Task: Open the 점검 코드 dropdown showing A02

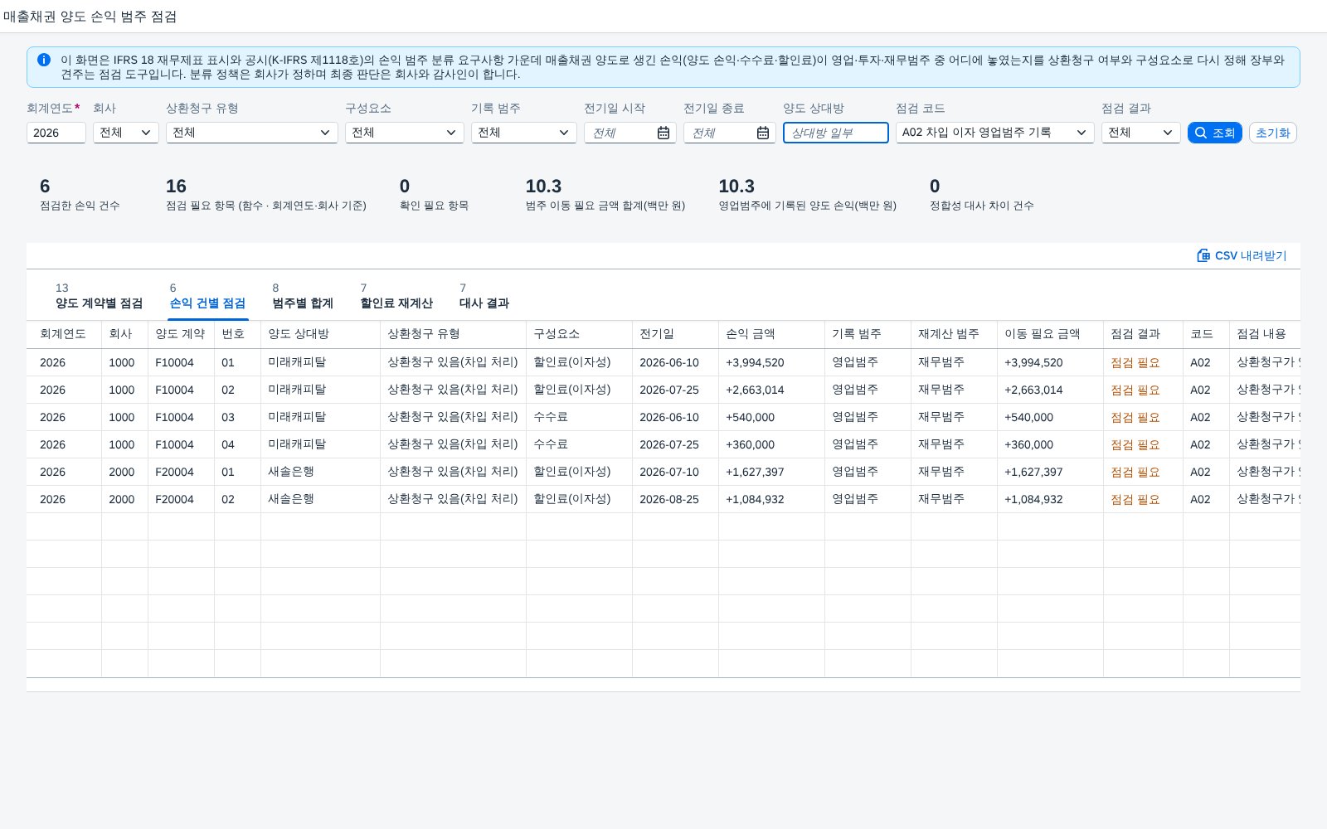Action: (x=995, y=133)
